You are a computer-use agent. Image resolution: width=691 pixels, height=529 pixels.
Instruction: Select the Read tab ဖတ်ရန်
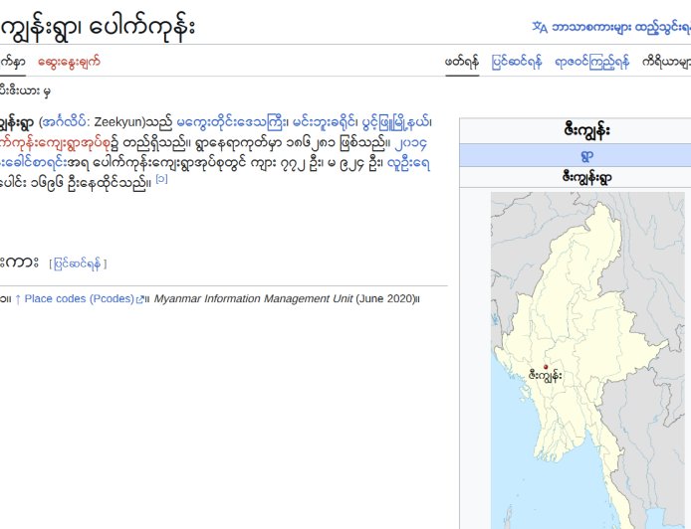pos(462,62)
